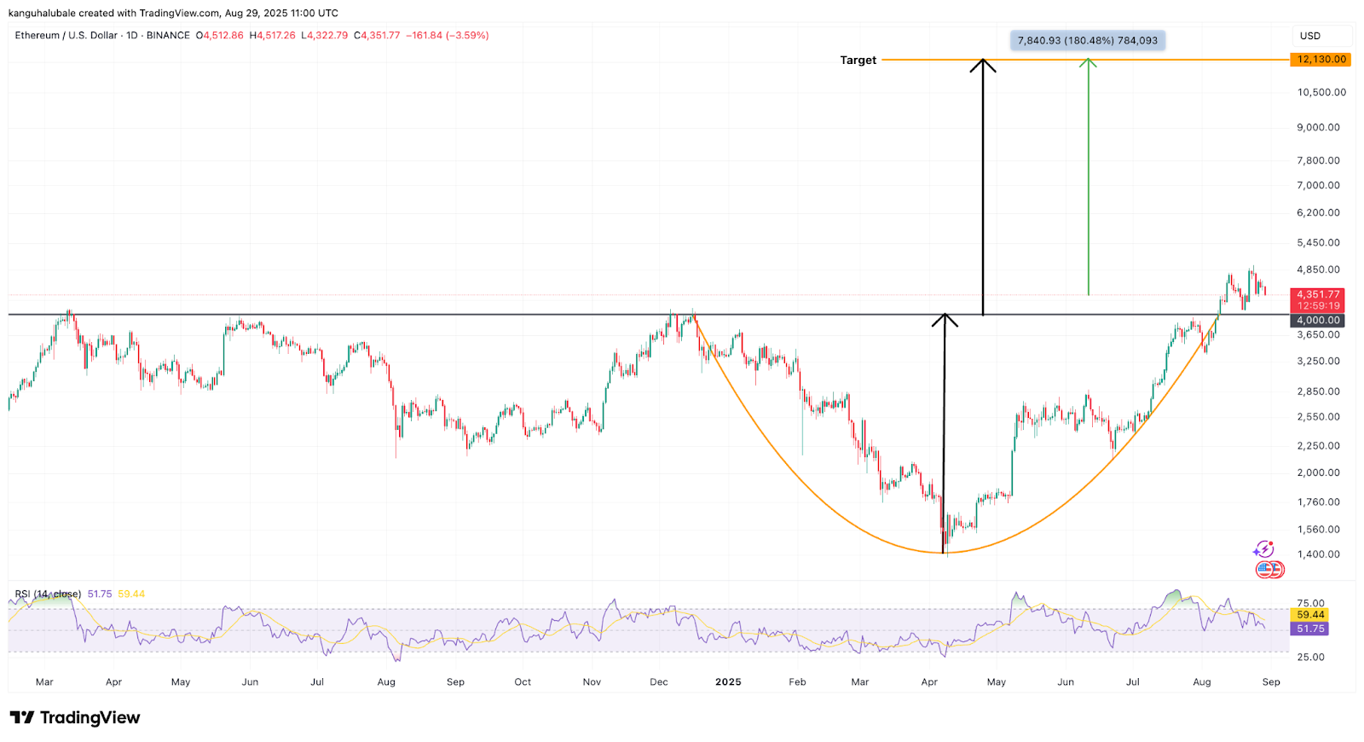Click the Aug label at right of time axis
The height and width of the screenshot is (742, 1364).
(1201, 682)
